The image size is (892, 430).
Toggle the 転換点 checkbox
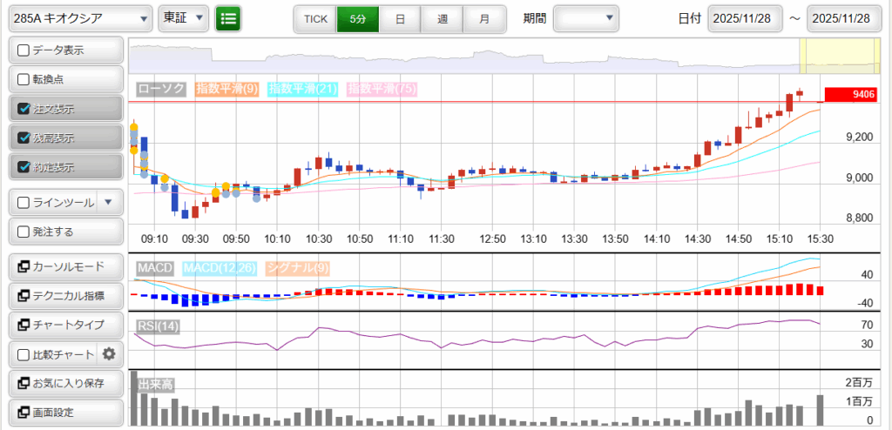tap(24, 80)
